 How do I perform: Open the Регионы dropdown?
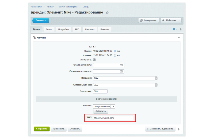click(104, 107)
